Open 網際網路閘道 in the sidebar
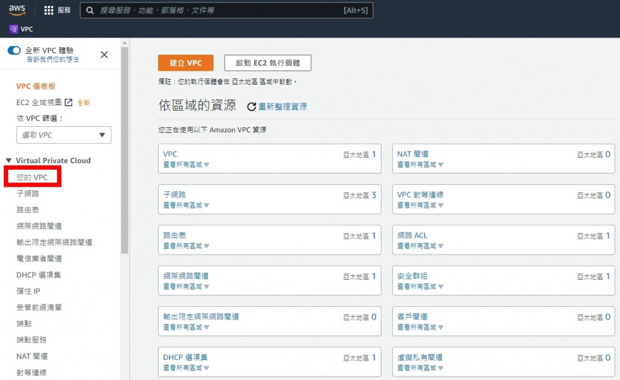The width and height of the screenshot is (620, 380). [x=39, y=226]
